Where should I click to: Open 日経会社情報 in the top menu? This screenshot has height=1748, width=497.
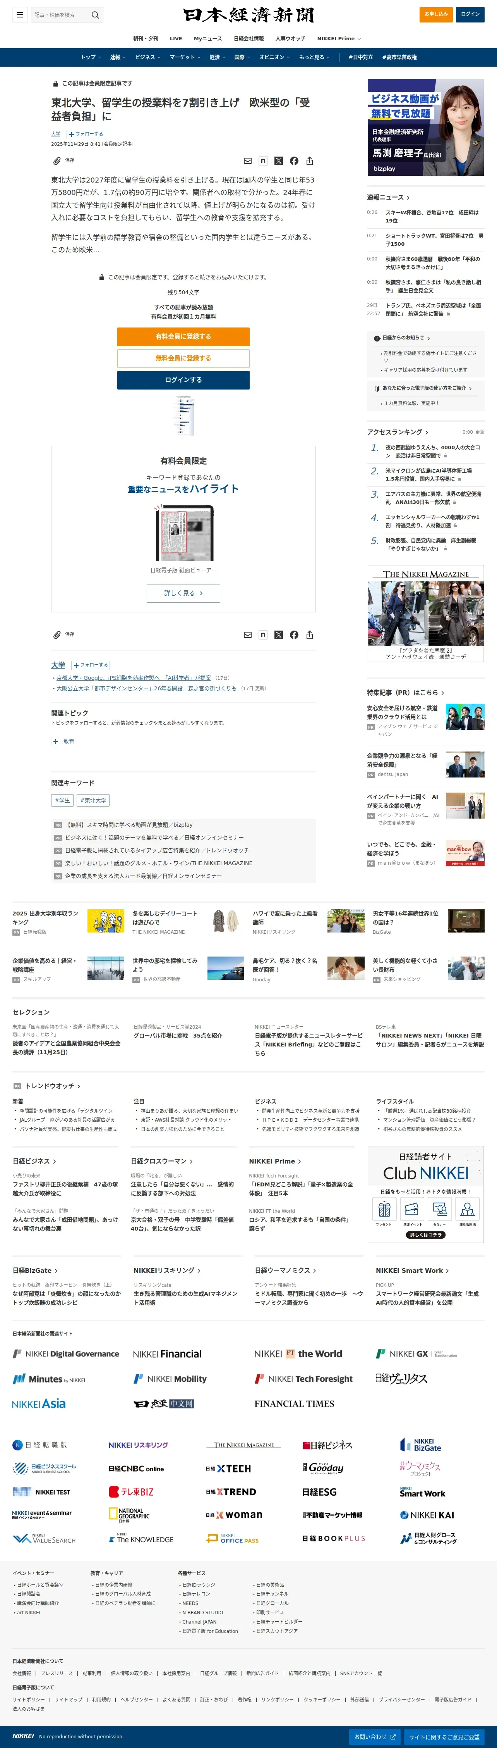pos(248,39)
